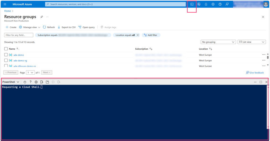
Task: Refresh the resource groups list
Action: [49, 27]
